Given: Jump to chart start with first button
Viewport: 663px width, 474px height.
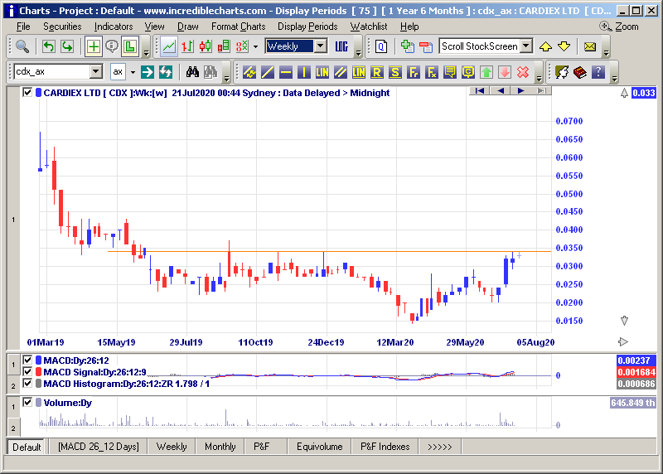Looking at the screenshot, I should click(x=480, y=90).
